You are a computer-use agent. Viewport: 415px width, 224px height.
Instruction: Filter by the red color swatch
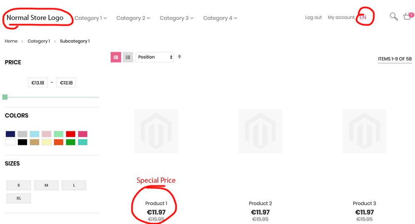pyautogui.click(x=71, y=134)
